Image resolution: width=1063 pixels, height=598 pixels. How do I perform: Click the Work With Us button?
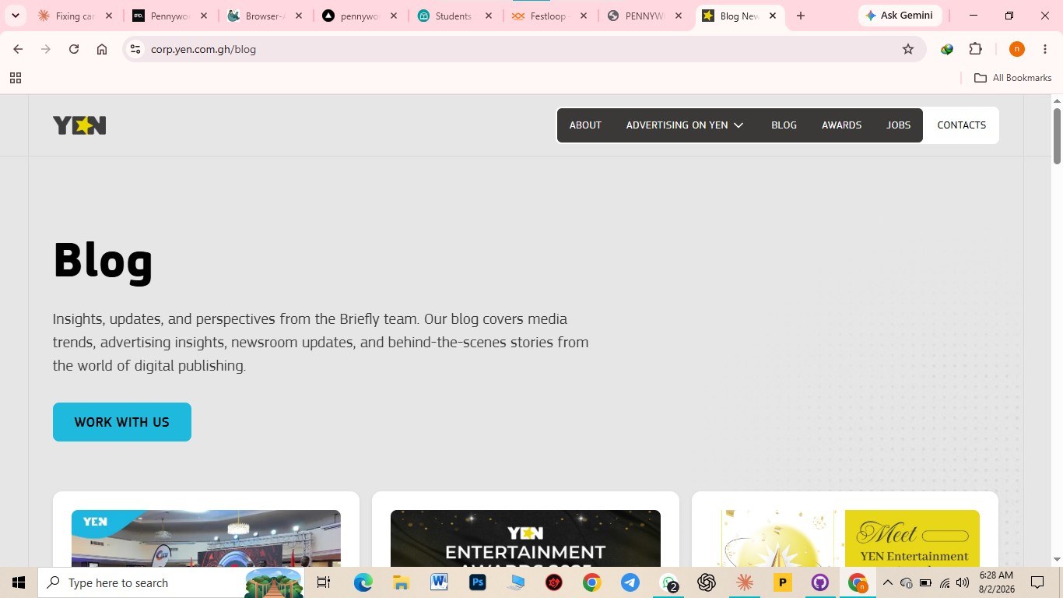coord(122,422)
